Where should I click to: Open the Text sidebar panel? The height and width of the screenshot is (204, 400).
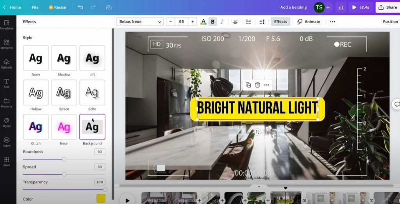pos(7,83)
